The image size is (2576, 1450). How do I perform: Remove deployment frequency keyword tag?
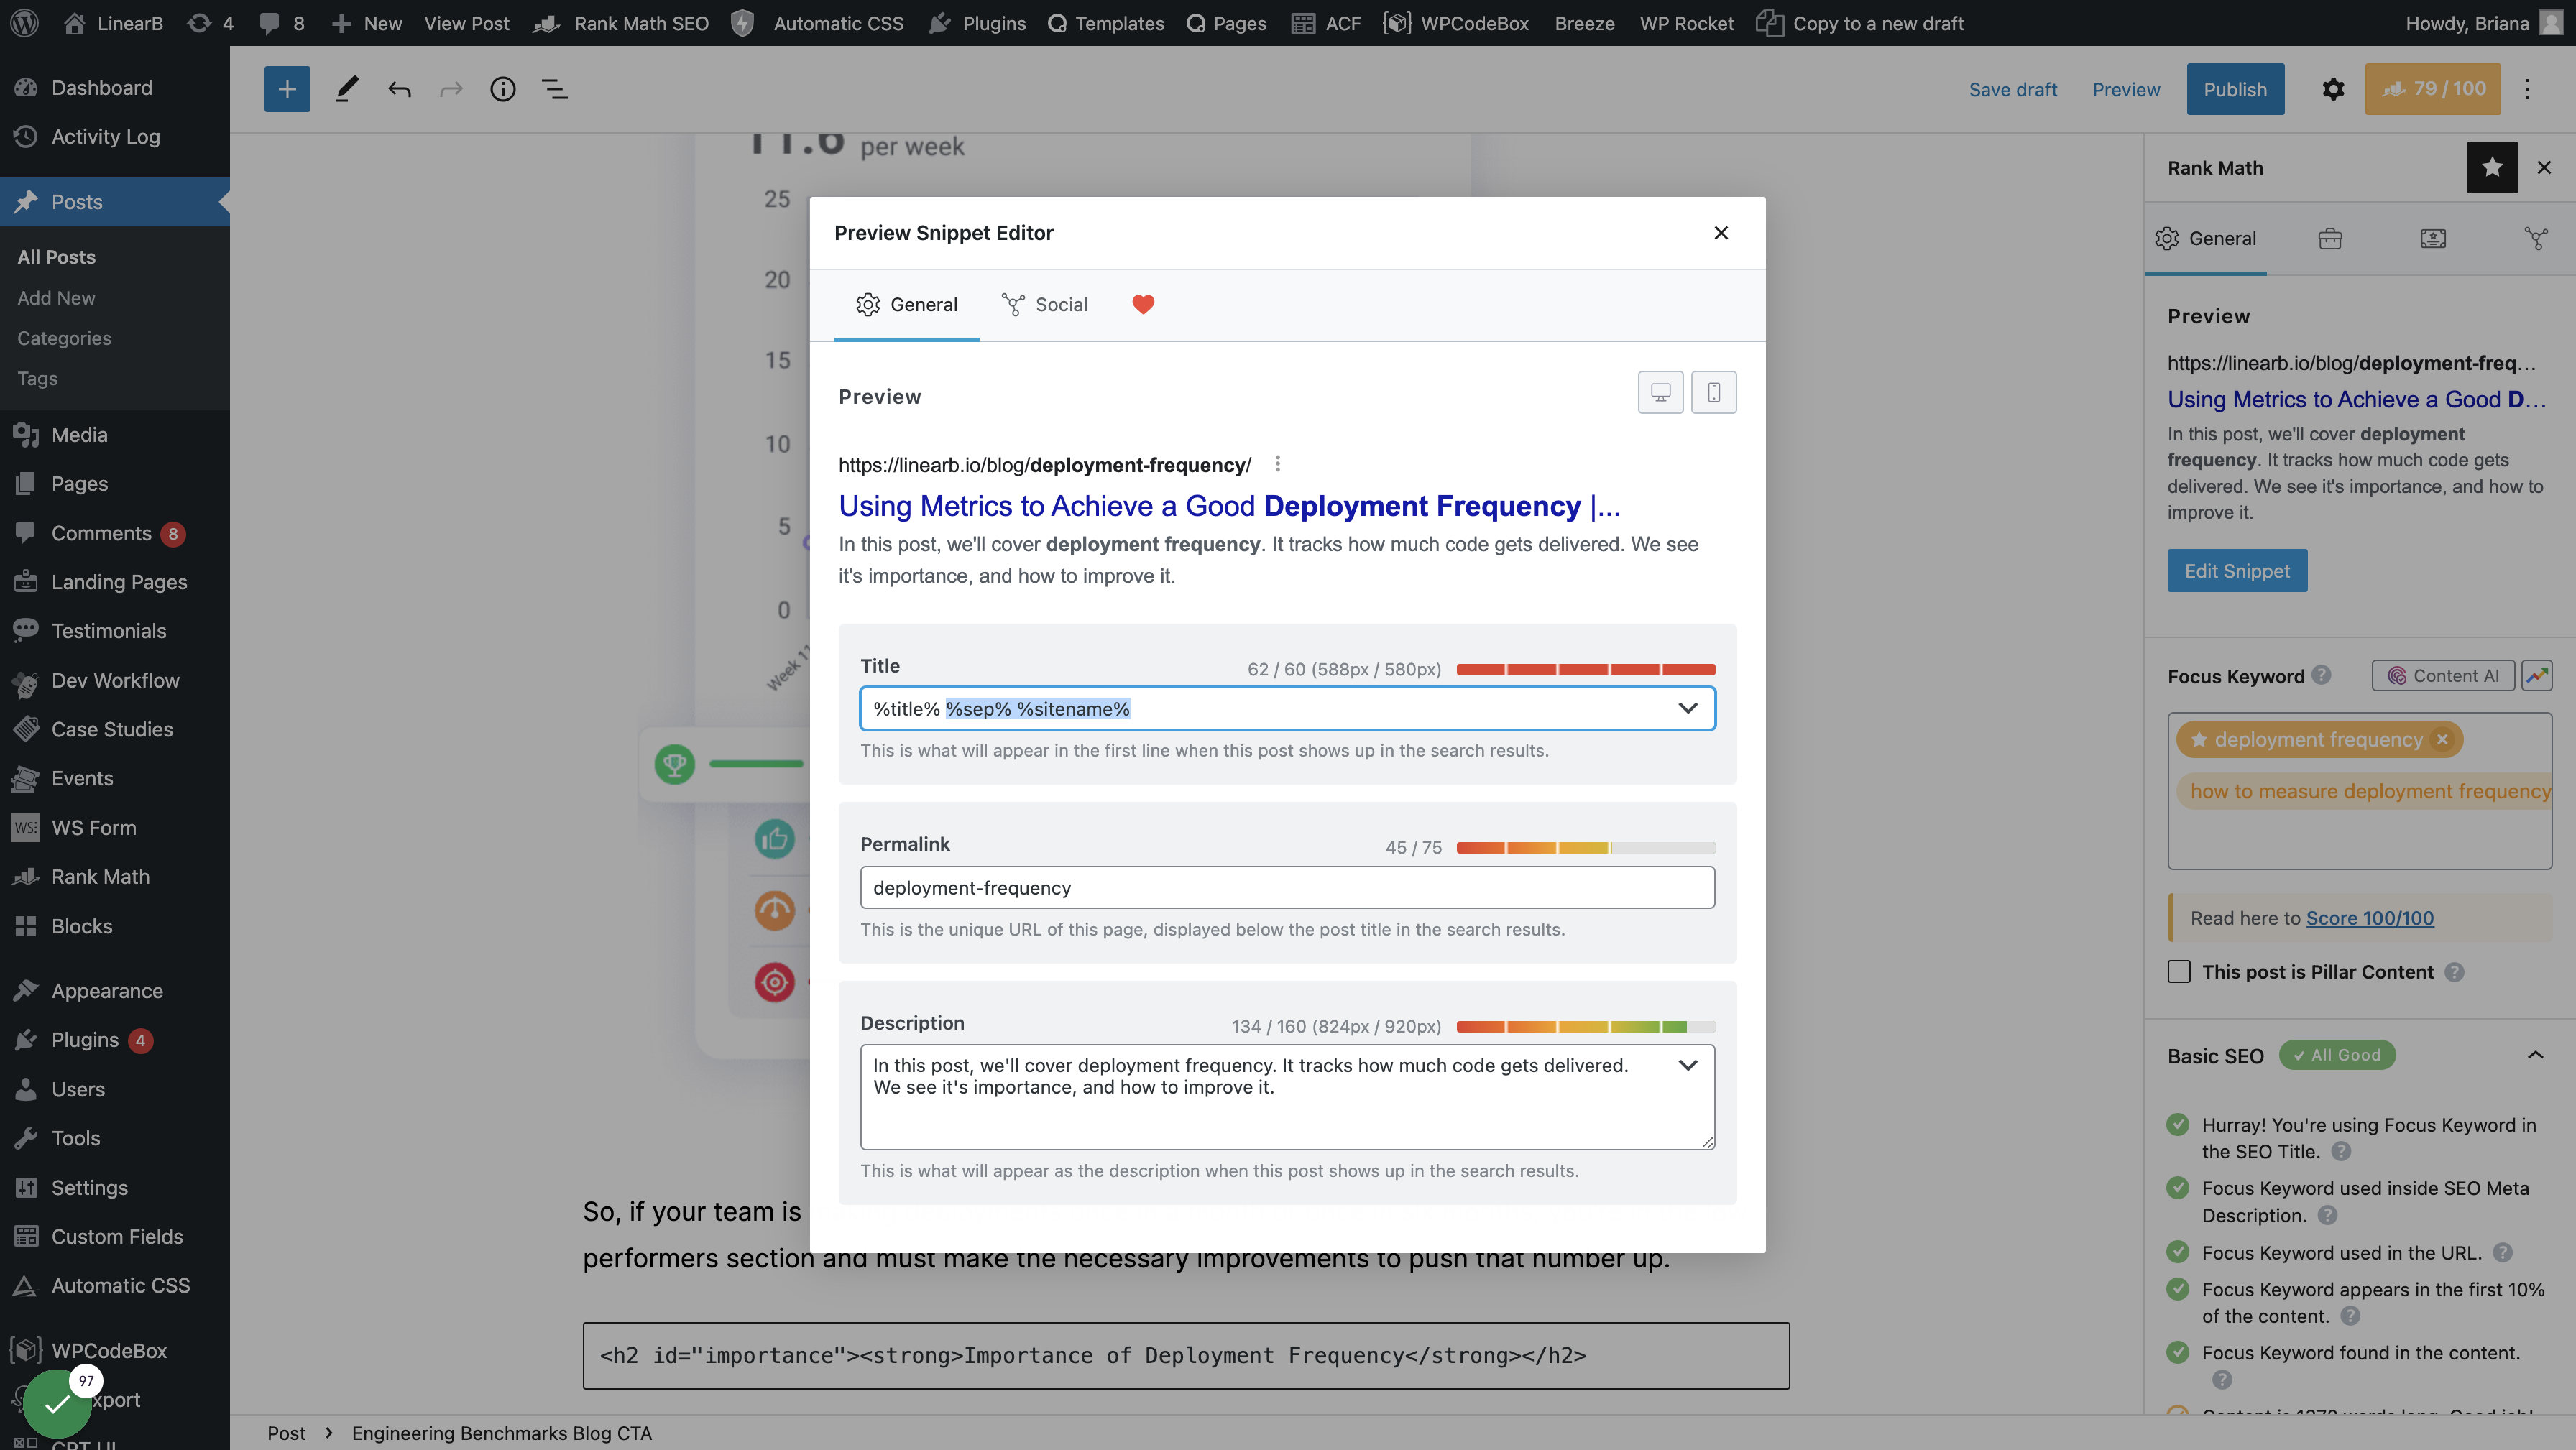pyautogui.click(x=2442, y=739)
